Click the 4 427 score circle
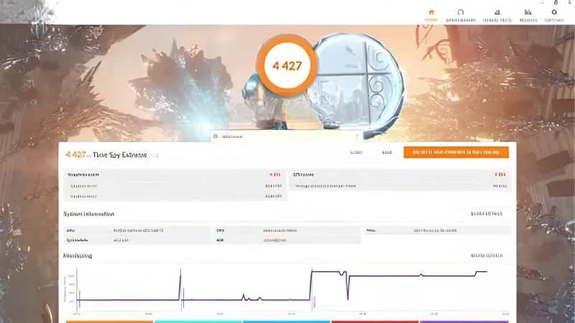Screen dimensions: 575x323 coord(287,66)
